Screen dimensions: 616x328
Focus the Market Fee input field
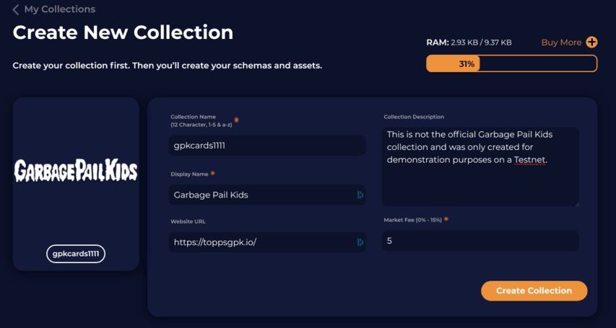coord(480,241)
